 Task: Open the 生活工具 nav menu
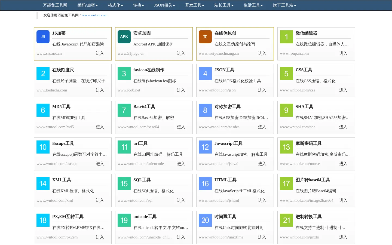tap(253, 5)
